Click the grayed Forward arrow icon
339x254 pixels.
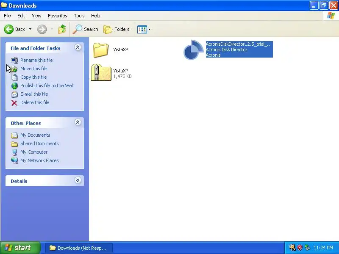[x=42, y=29]
